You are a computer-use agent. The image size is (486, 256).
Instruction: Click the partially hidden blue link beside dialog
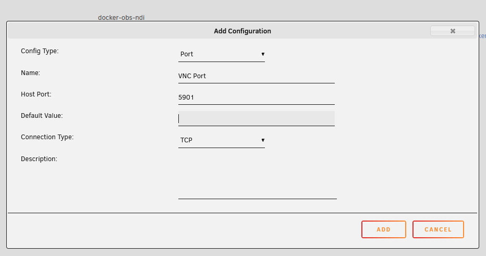click(482, 36)
